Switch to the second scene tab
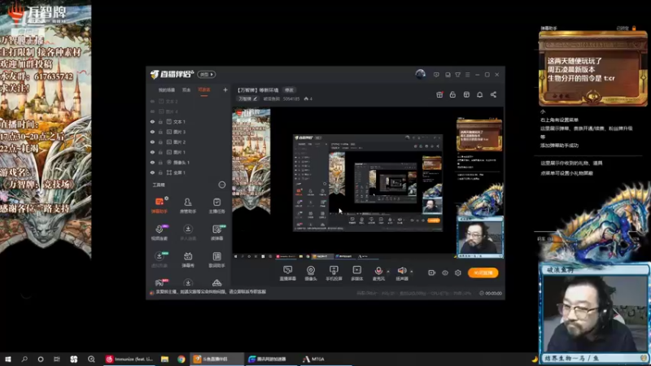 (186, 90)
